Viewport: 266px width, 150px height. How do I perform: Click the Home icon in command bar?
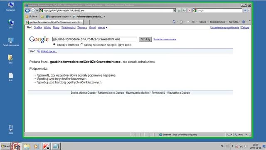click(x=174, y=22)
